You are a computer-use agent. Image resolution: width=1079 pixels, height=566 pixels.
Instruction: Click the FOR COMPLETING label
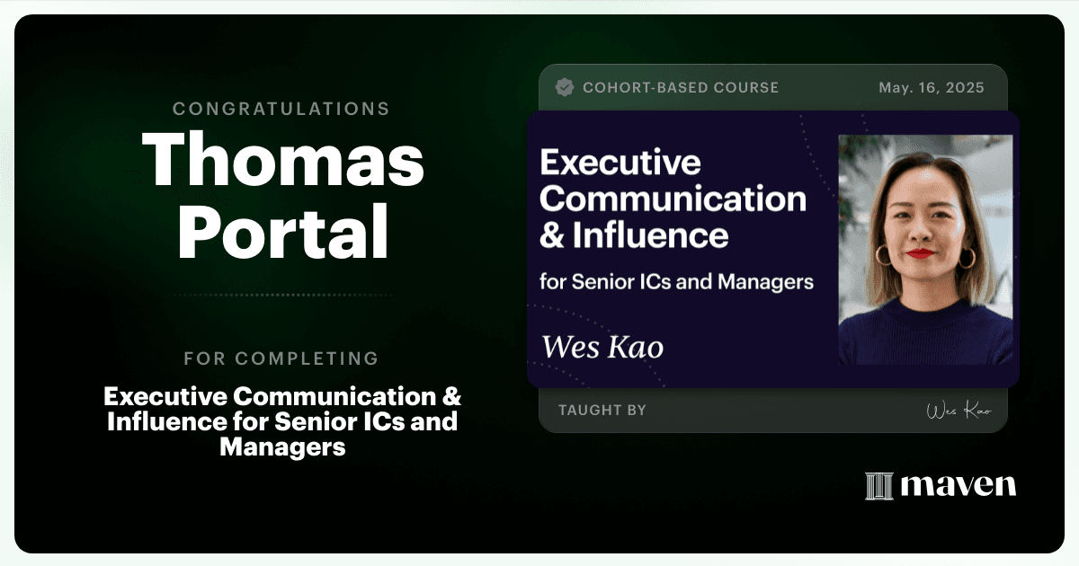[281, 358]
